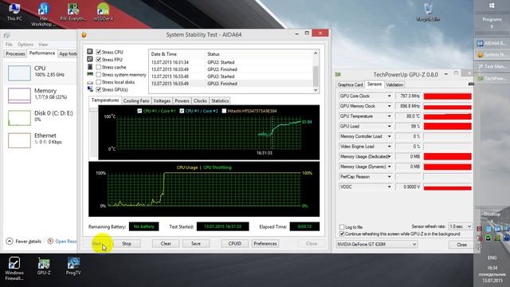Screen dimensions: 510x287
Task: Switch to AIDA64 Extreme in the taskbar
Action: [x=492, y=43]
